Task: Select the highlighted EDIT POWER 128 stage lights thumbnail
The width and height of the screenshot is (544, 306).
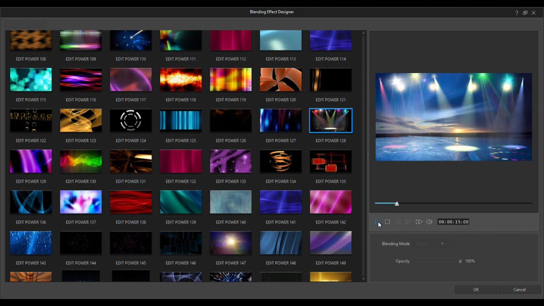Action: [x=331, y=120]
